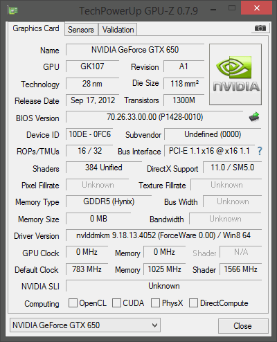This screenshot has width=277, height=342.
Task: Click the Bus Interface question mark
Action: pos(260,151)
